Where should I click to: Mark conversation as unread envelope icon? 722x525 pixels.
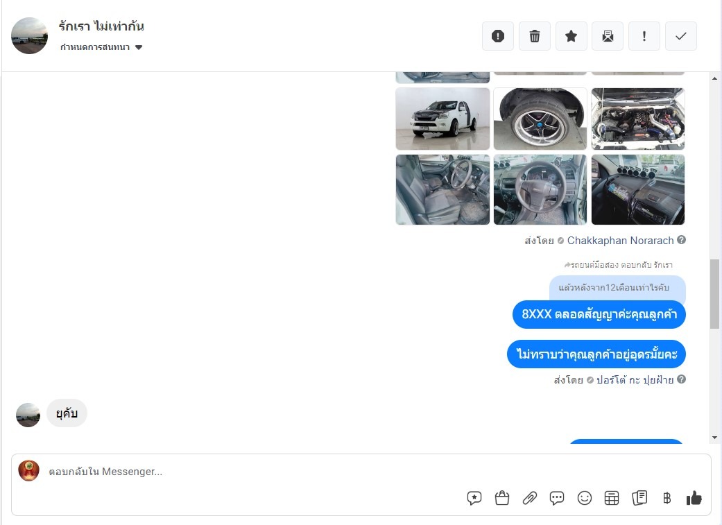click(x=608, y=36)
